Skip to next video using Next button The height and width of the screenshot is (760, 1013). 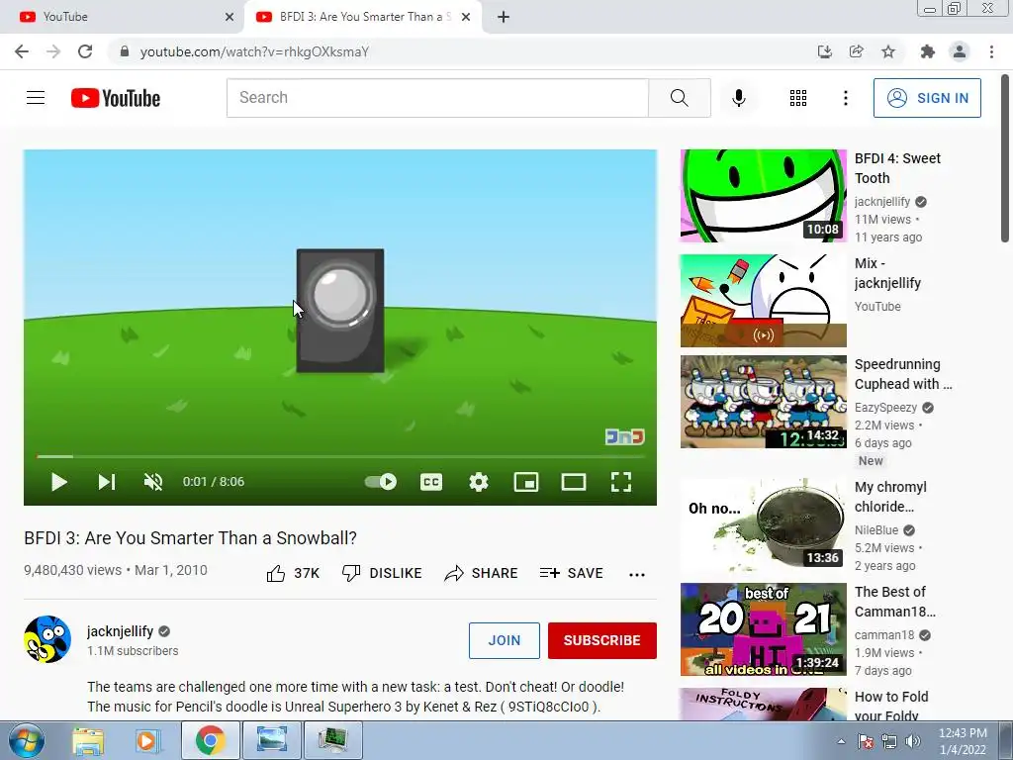coord(107,482)
